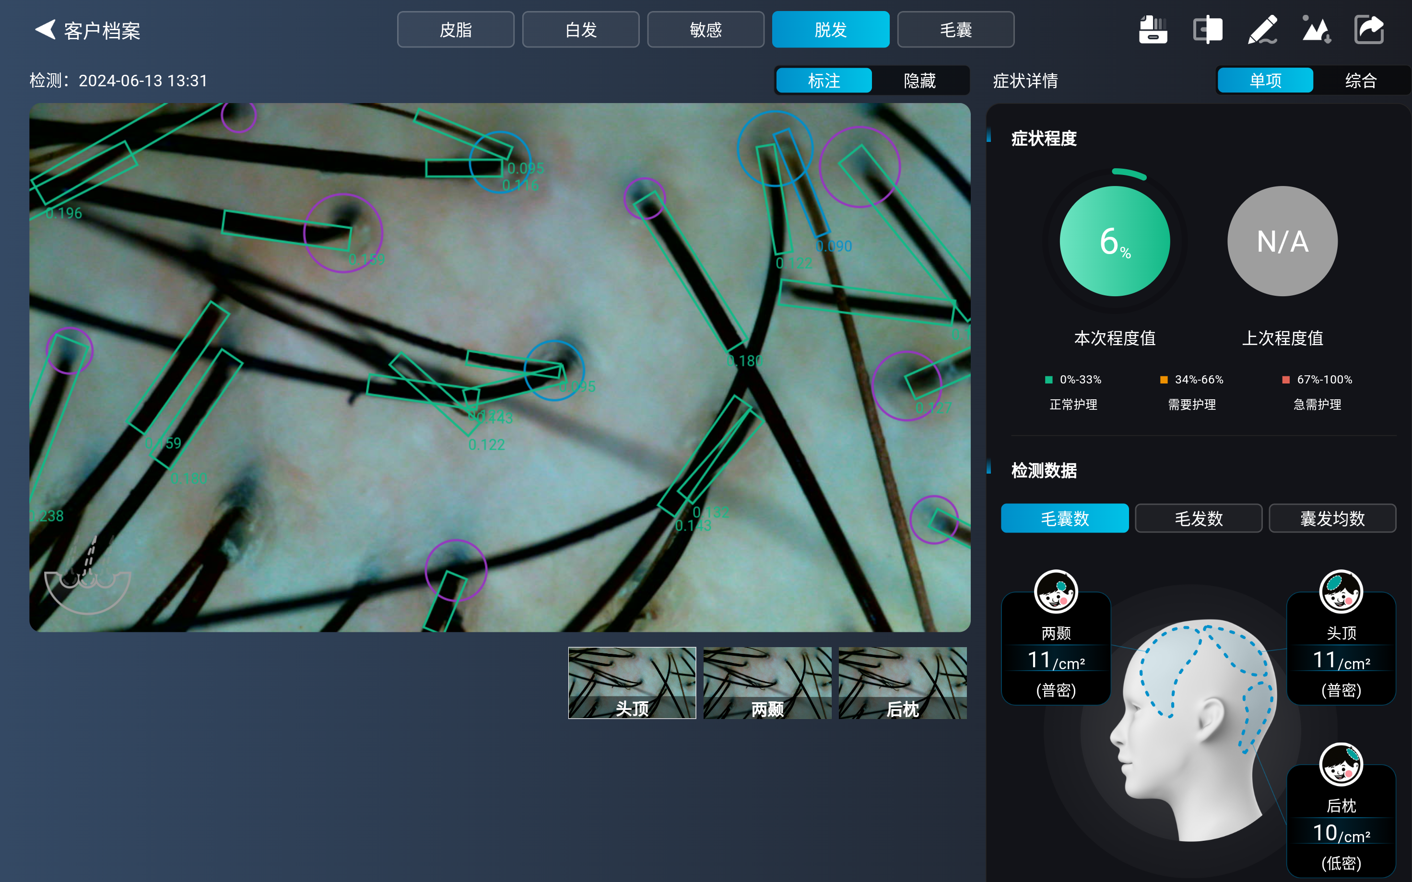This screenshot has height=882, width=1412.
Task: Switch to the 毛囊 tab
Action: point(955,30)
